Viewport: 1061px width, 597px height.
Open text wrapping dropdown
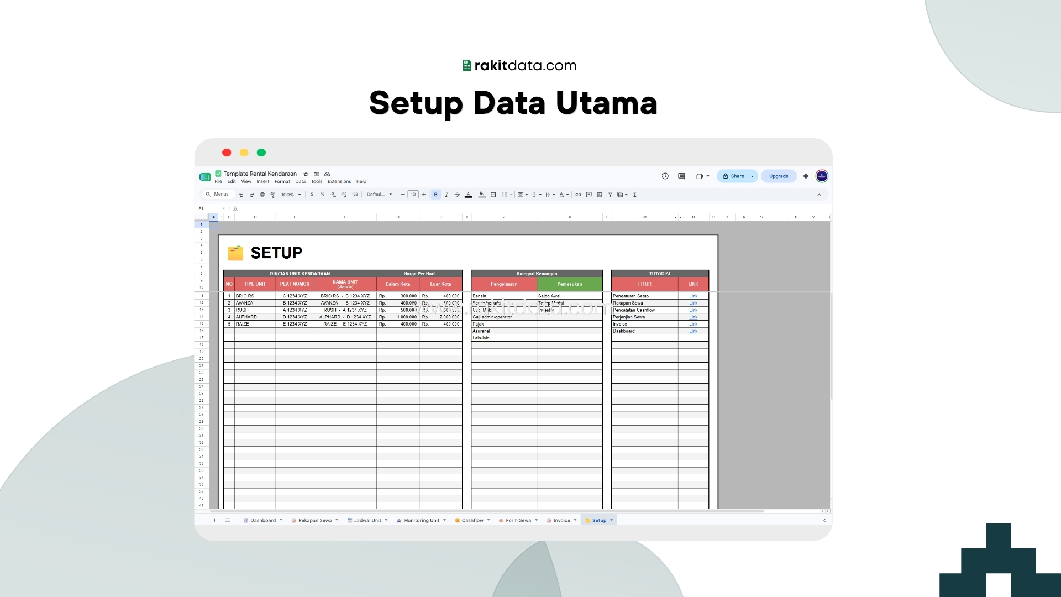click(x=550, y=195)
